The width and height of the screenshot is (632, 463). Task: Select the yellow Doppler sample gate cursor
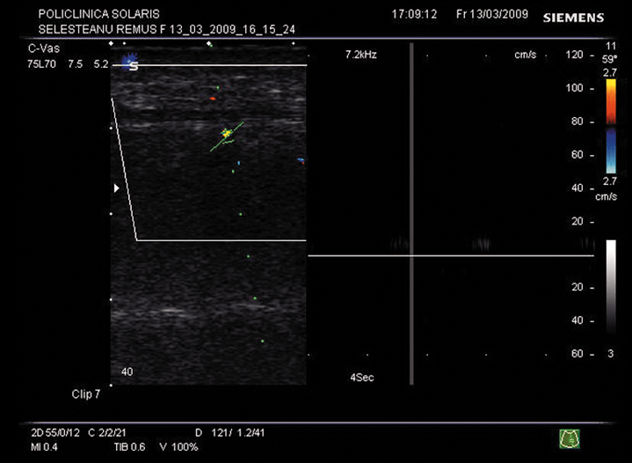(x=227, y=133)
